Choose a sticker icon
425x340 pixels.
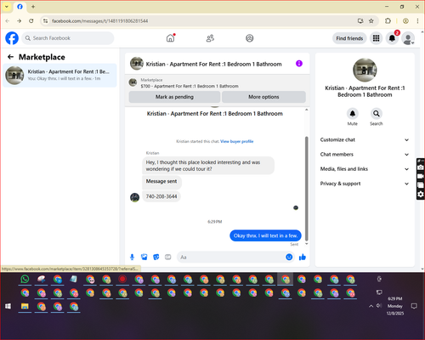pos(156,257)
